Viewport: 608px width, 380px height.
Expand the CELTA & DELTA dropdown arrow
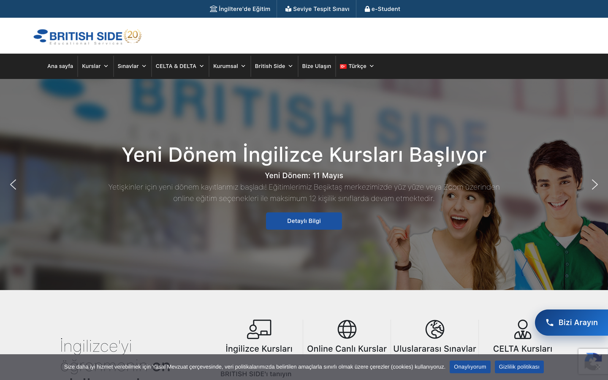coord(202,66)
